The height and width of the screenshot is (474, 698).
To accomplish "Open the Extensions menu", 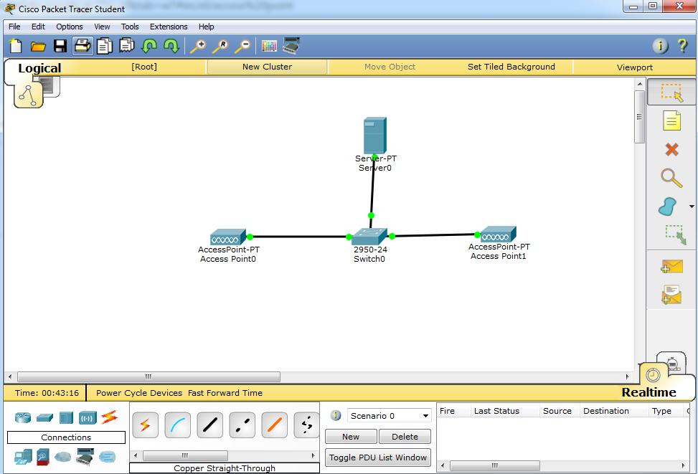I will [169, 27].
